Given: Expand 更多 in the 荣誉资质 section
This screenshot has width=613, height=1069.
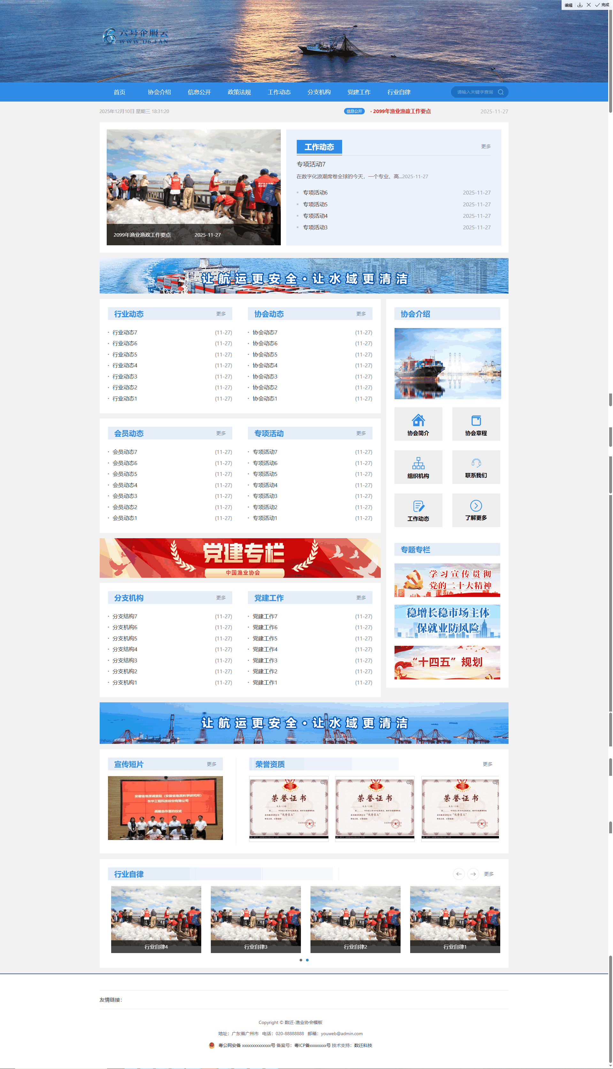Looking at the screenshot, I should tap(487, 764).
